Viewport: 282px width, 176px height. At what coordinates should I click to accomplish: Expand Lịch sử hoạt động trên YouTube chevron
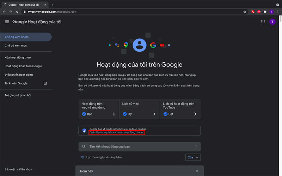[195, 114]
